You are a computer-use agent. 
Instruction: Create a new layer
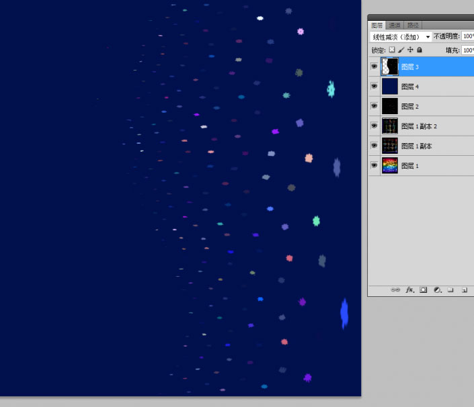464,290
